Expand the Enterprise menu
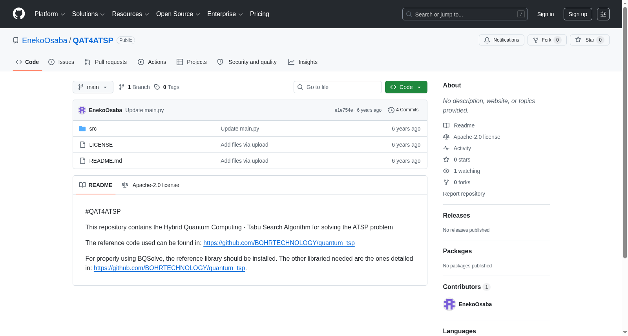Image resolution: width=628 pixels, height=336 pixels. 225,14
